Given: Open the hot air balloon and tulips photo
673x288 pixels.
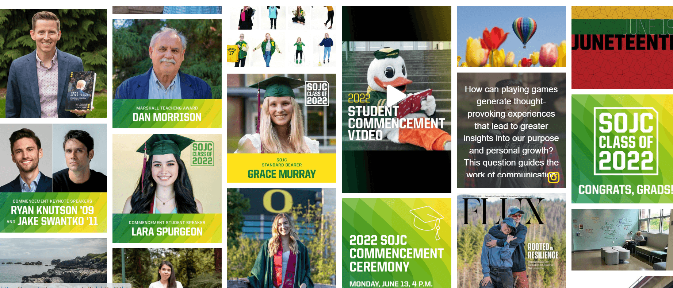Looking at the screenshot, I should pos(511,36).
